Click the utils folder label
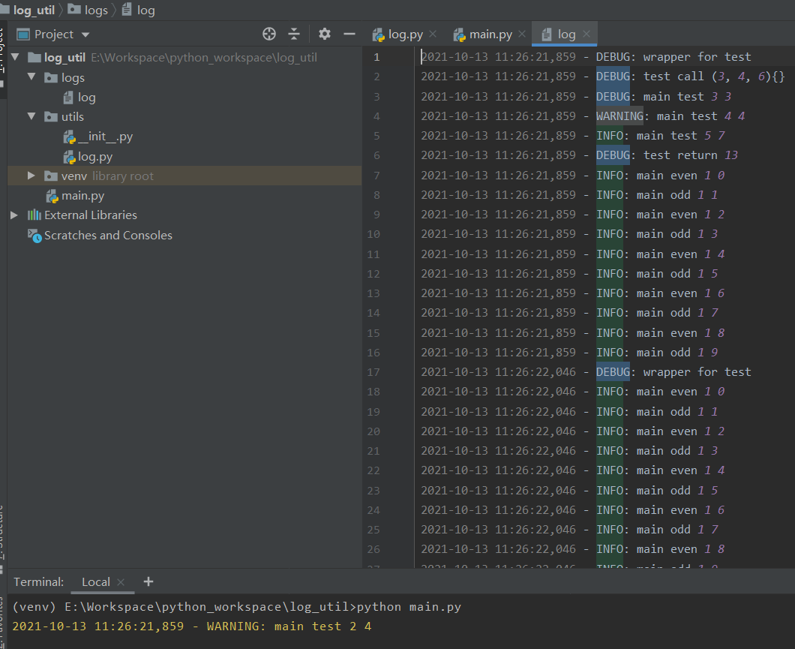 click(73, 116)
